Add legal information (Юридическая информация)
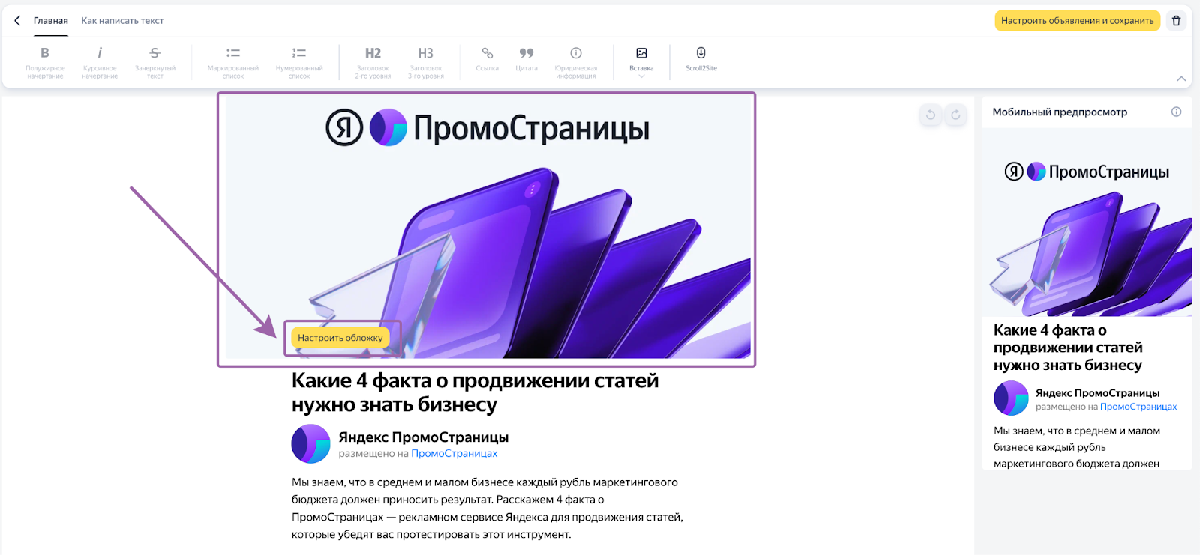 tap(576, 61)
